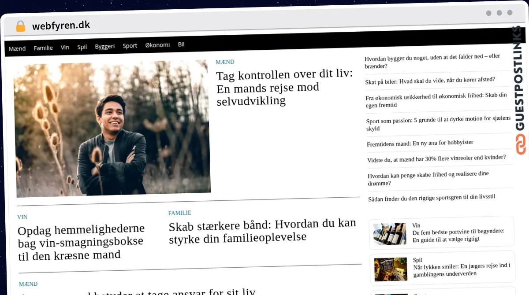Click the gambling thumbnail in sidebar card
Screen dimensions: 529x295
391,269
